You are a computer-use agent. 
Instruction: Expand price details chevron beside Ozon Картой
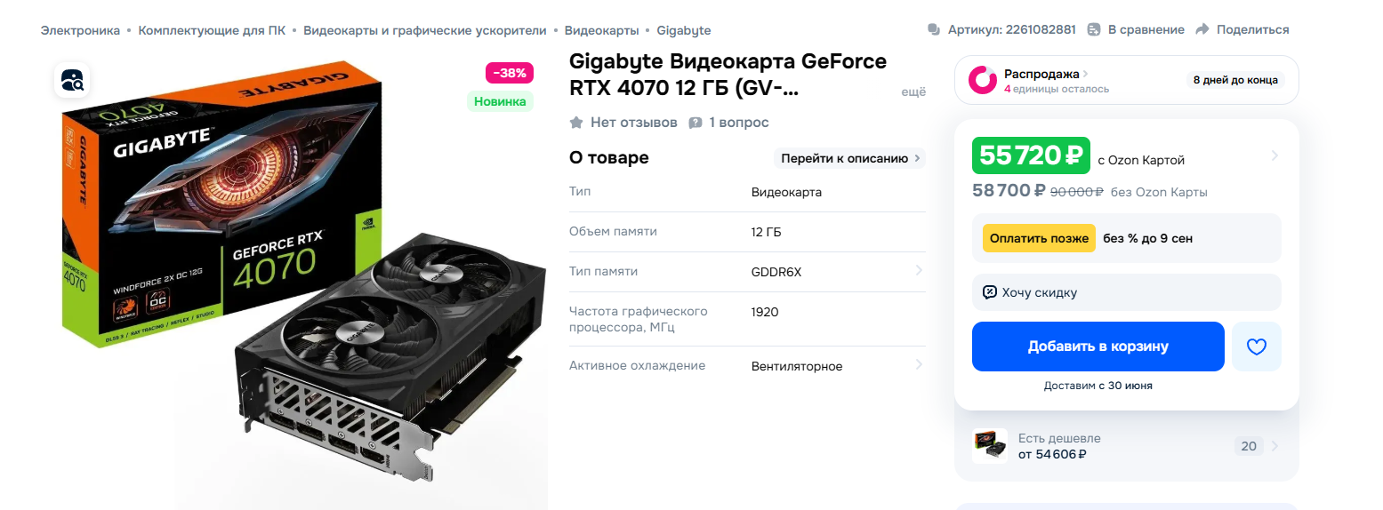1274,155
